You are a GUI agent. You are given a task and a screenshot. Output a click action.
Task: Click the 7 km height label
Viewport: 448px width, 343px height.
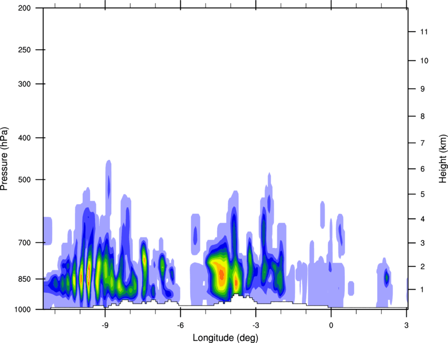[423, 143]
